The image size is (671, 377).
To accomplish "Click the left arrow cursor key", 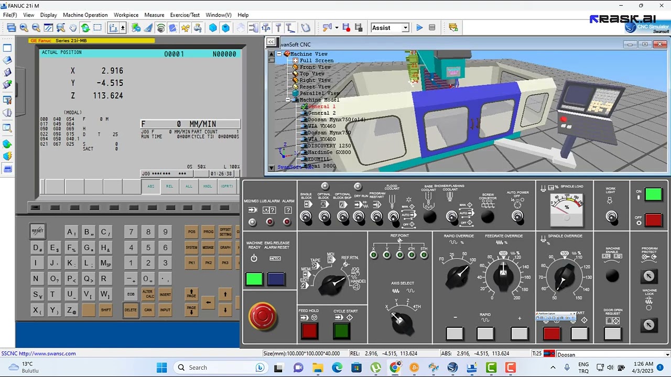I will click(x=208, y=302).
